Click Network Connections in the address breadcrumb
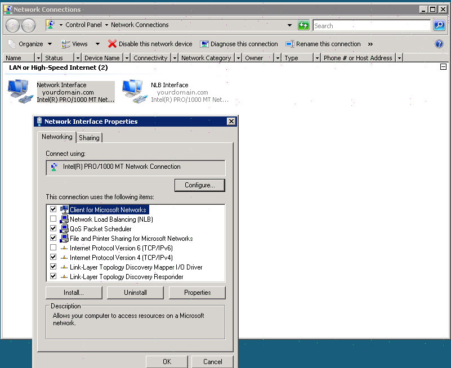 click(x=140, y=25)
